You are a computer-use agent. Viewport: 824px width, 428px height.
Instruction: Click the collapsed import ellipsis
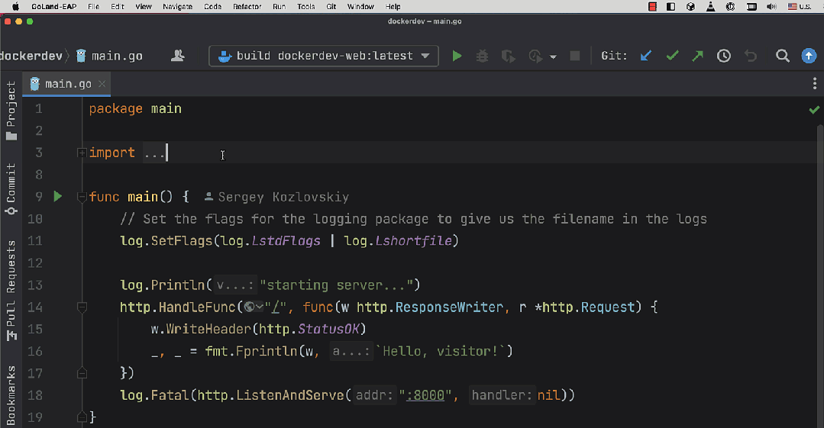[154, 153]
